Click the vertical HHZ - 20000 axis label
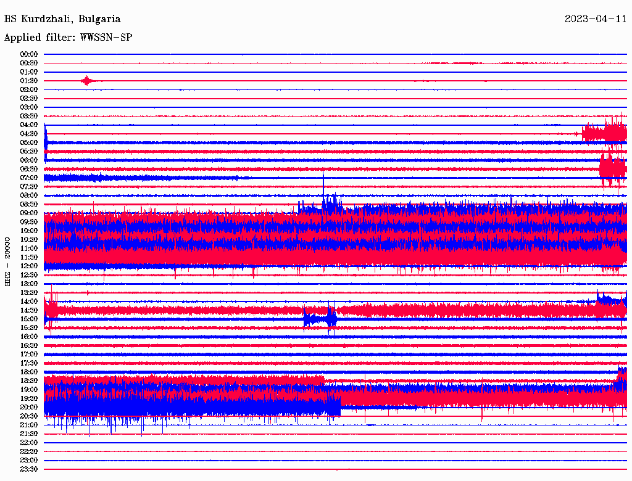Viewport: 632px width, 481px height. click(x=8, y=261)
